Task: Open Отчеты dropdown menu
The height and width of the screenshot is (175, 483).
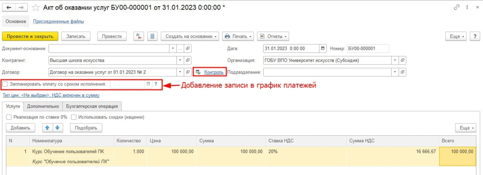Action: [273, 36]
